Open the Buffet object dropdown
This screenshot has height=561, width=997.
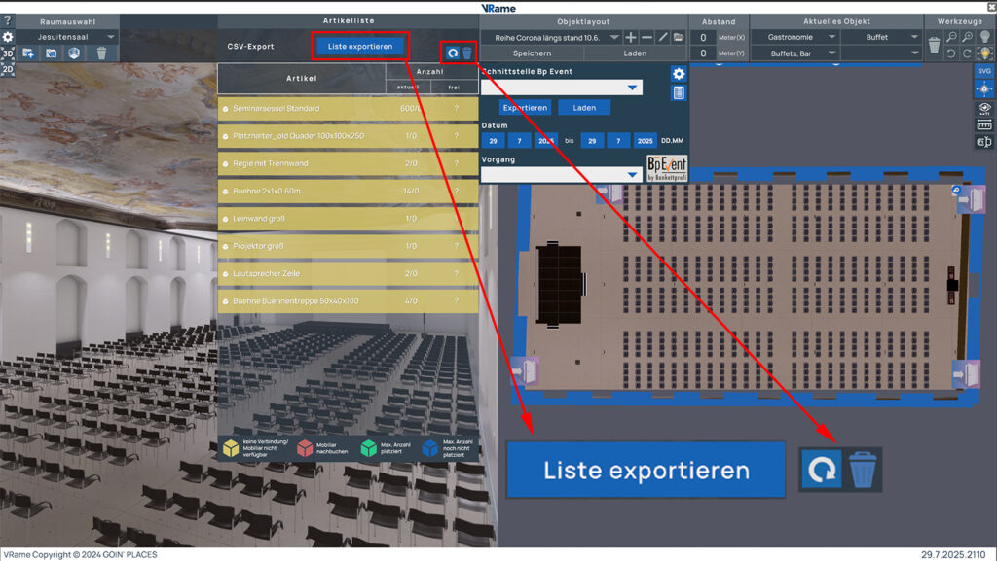882,38
